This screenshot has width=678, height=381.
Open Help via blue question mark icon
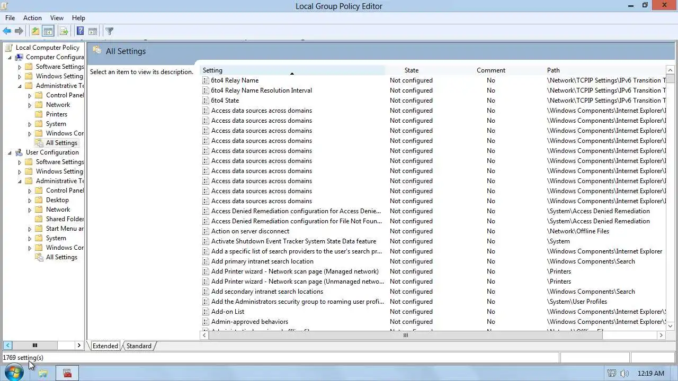pyautogui.click(x=81, y=31)
